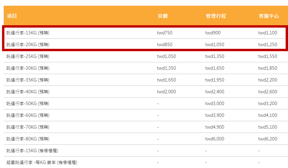Select the 託運行李-20KG (預購) row label

[x=28, y=44]
